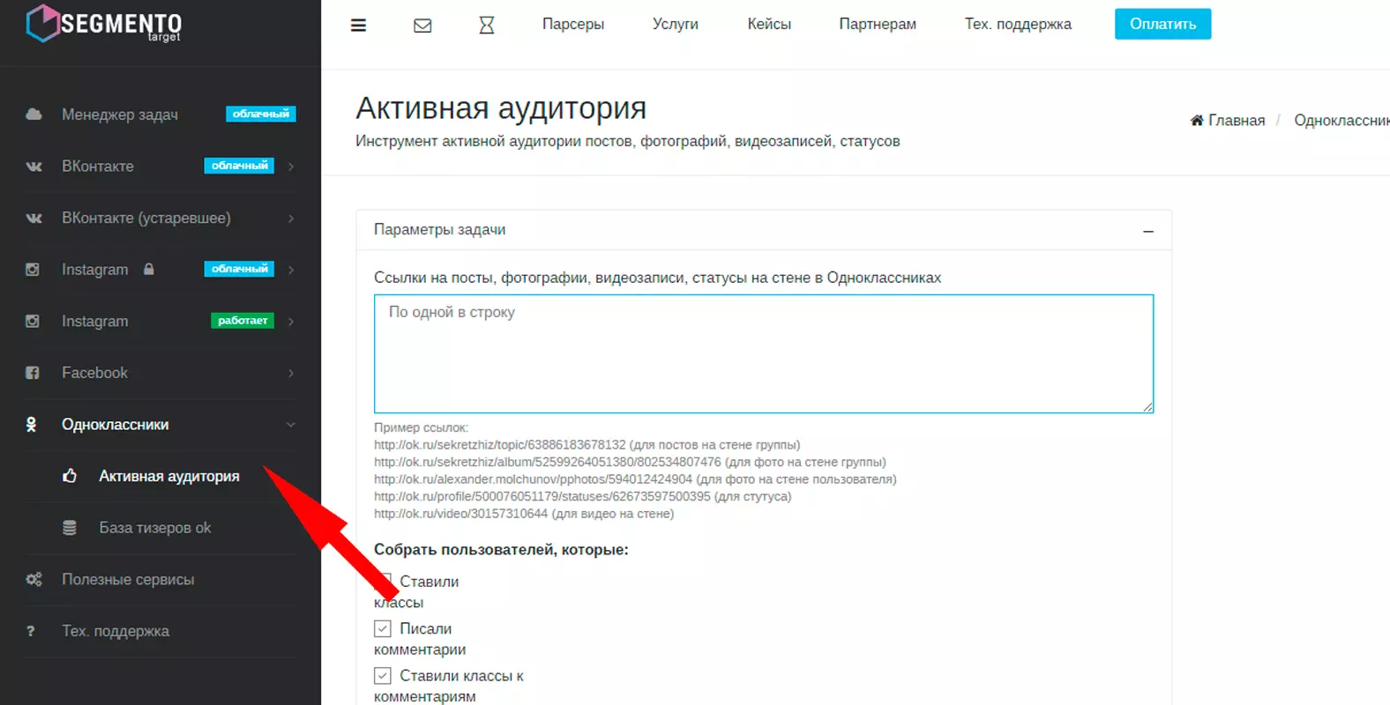Image resolution: width=1390 pixels, height=705 pixels.
Task: Open Тех. поддержка in top navigation
Action: point(1018,25)
